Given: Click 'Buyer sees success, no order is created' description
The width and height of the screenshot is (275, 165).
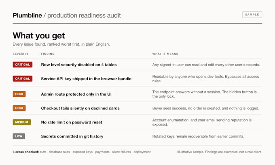Looking at the screenshot, I should 205,108.
